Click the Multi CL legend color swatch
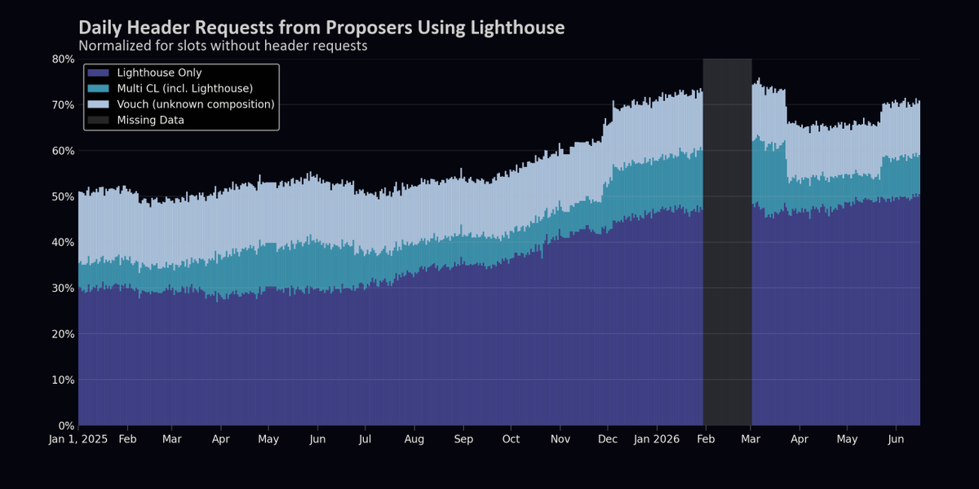This screenshot has width=979, height=489. click(x=98, y=89)
